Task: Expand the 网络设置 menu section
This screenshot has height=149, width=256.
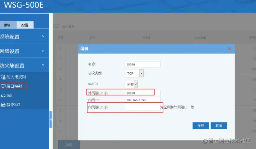Action: coord(25,51)
